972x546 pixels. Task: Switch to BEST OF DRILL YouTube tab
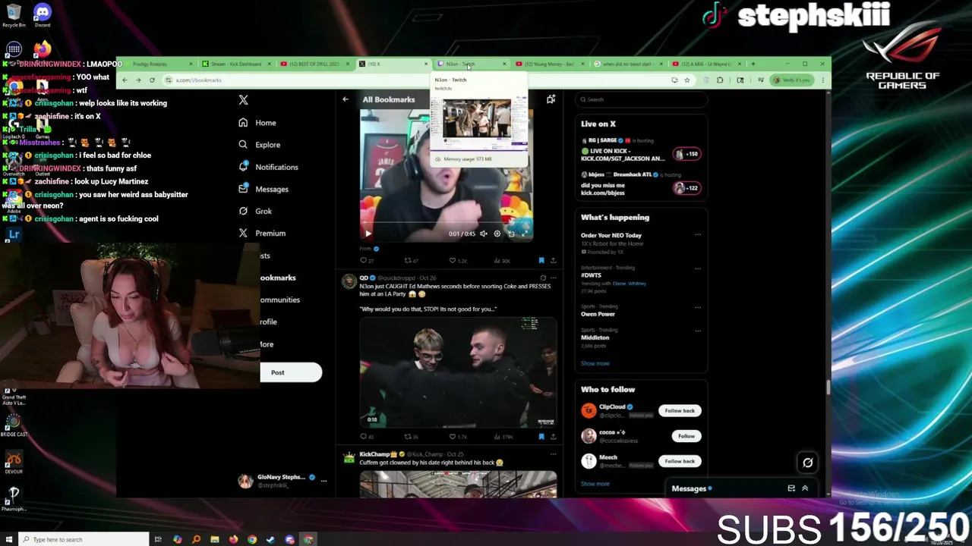314,64
